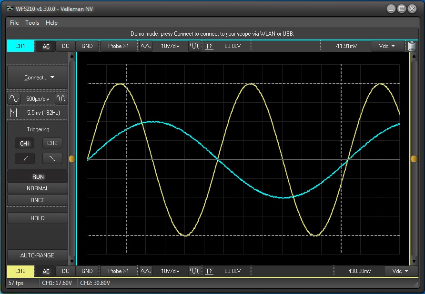425x294 pixels.
Task: Click the CH1 Probe X1 setting
Action: pos(118,46)
